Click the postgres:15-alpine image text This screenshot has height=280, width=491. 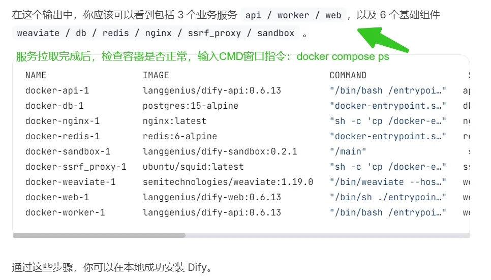(x=191, y=106)
